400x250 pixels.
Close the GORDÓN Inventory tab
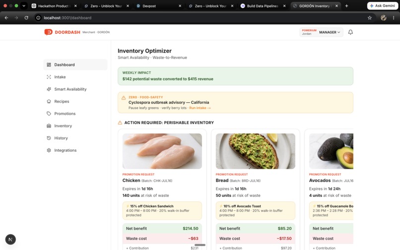pos(336,6)
